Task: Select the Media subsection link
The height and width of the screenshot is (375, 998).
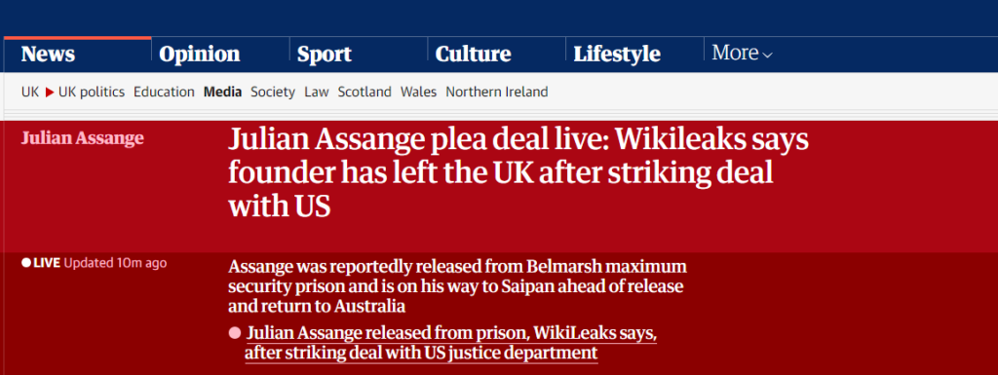Action: click(223, 93)
